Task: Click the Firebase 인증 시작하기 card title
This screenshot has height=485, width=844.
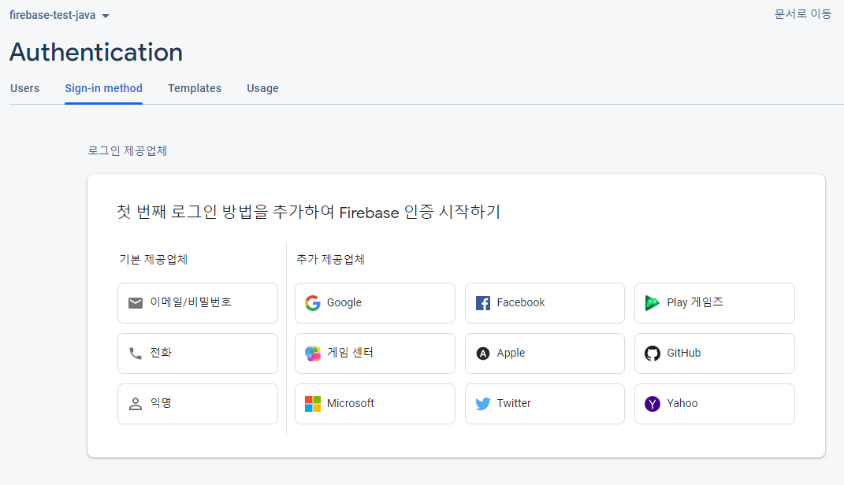Action: click(308, 212)
